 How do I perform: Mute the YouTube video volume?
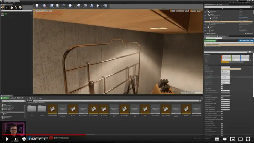pyautogui.click(x=24, y=139)
